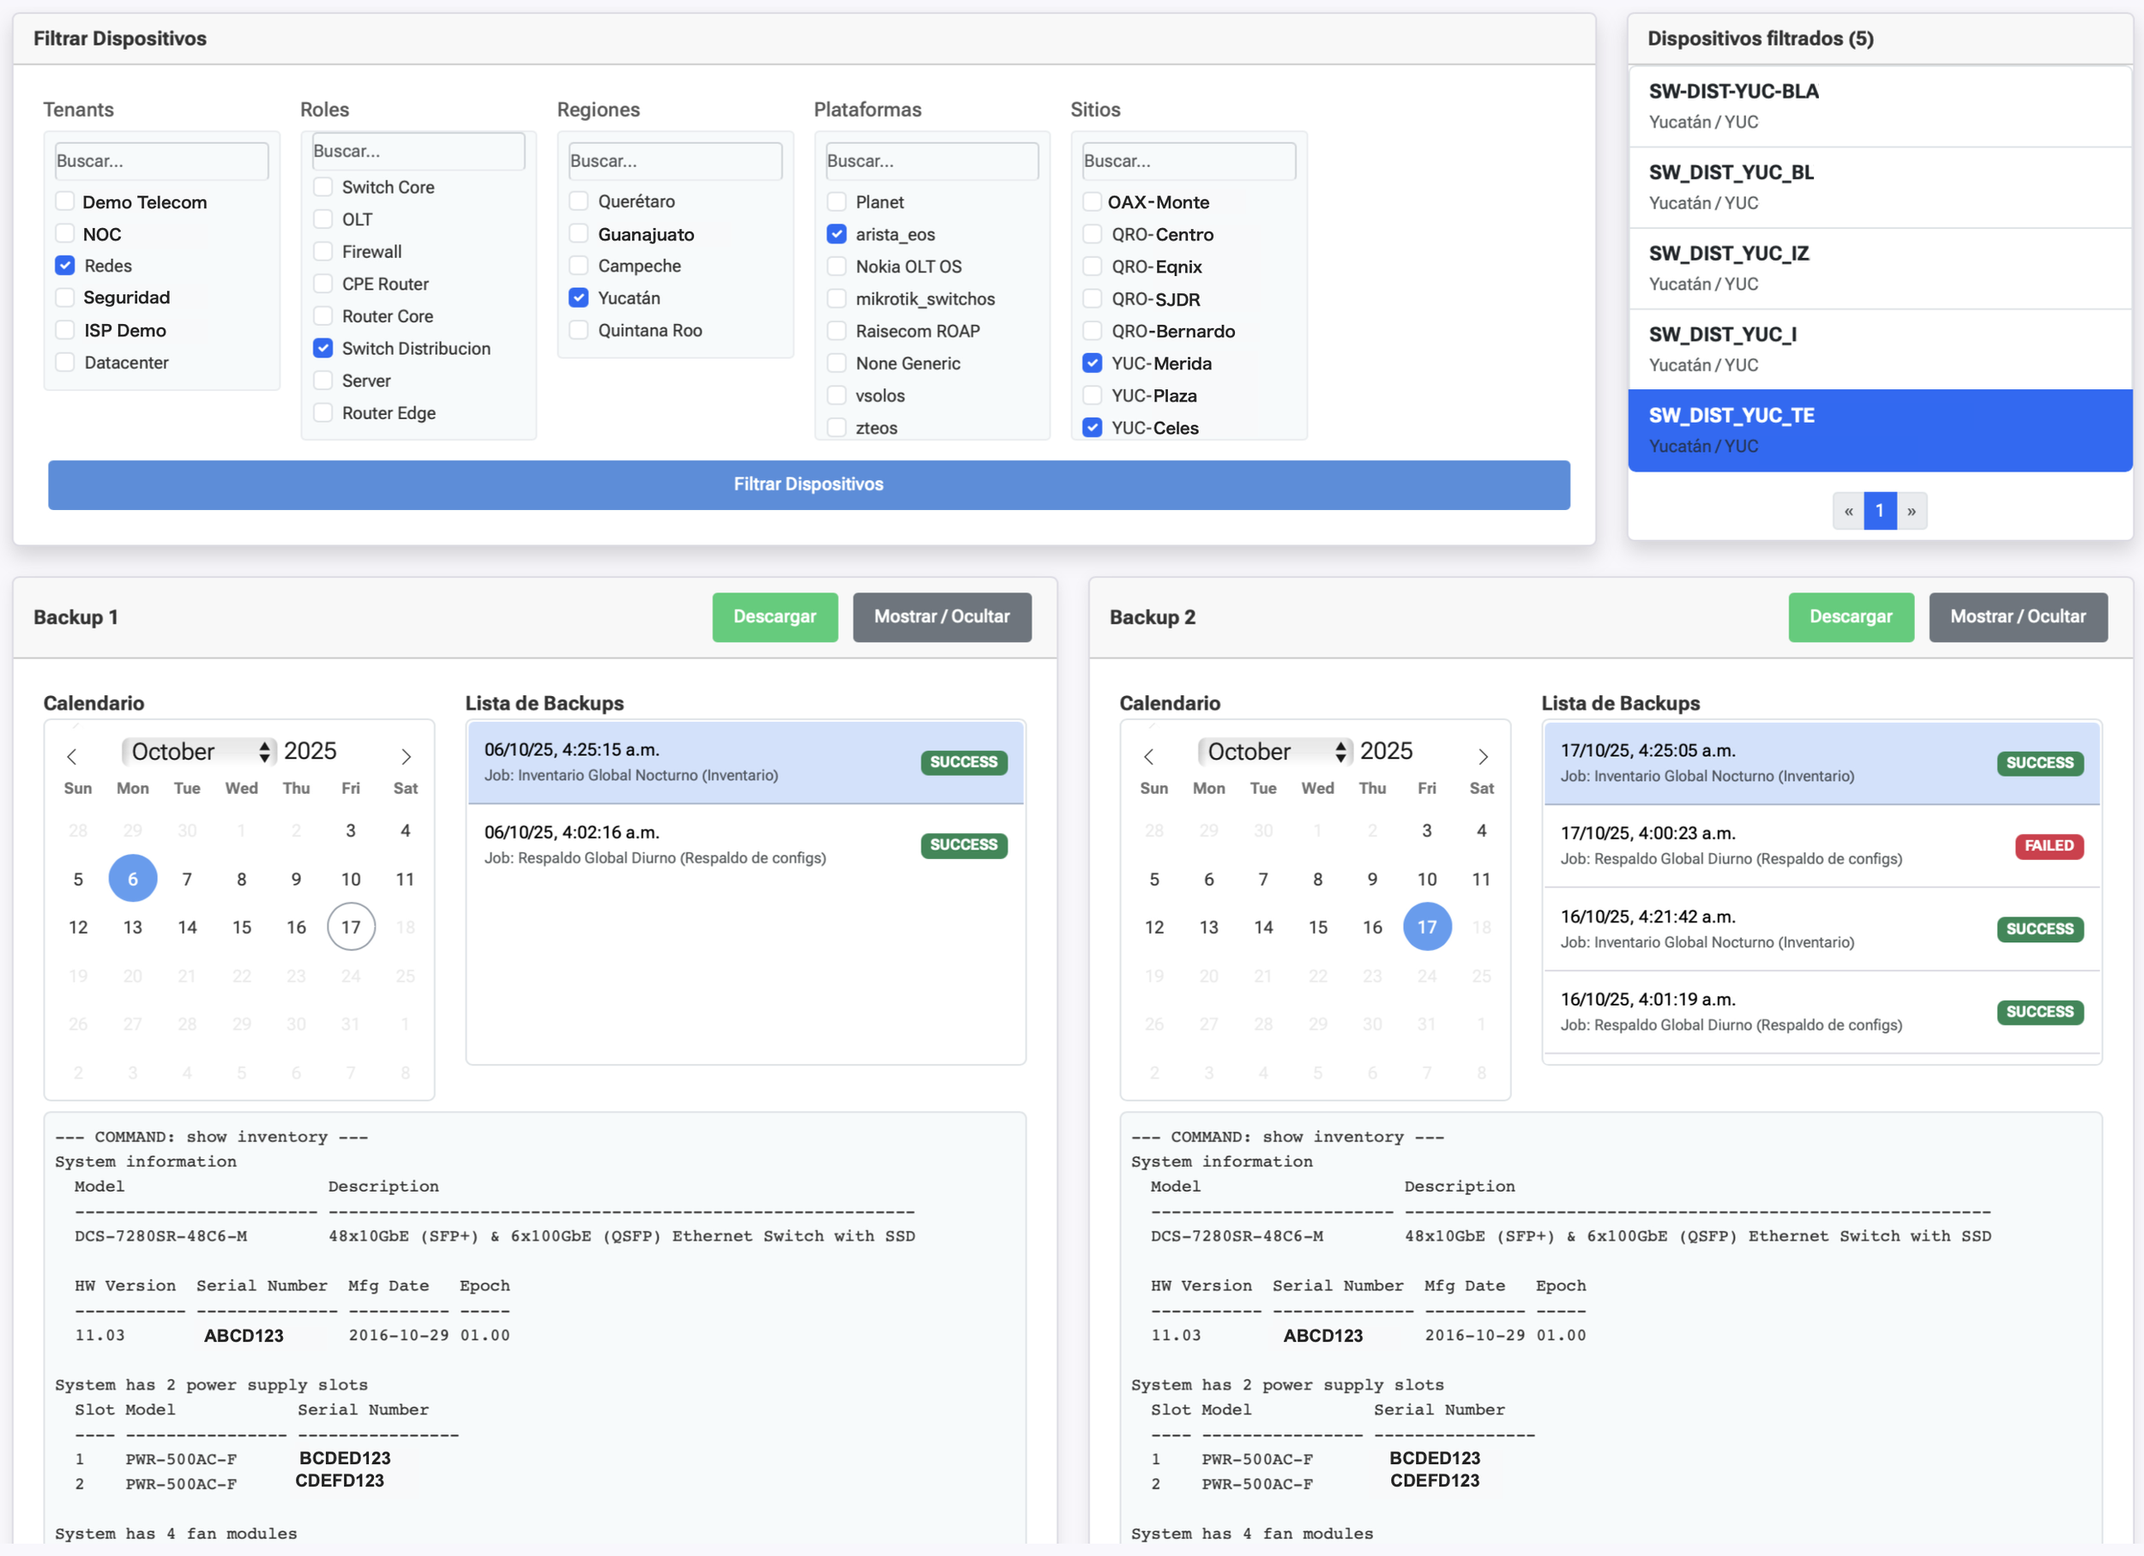The height and width of the screenshot is (1556, 2144).
Task: Pick October 17 in Backup 1 calendar
Action: 351,927
